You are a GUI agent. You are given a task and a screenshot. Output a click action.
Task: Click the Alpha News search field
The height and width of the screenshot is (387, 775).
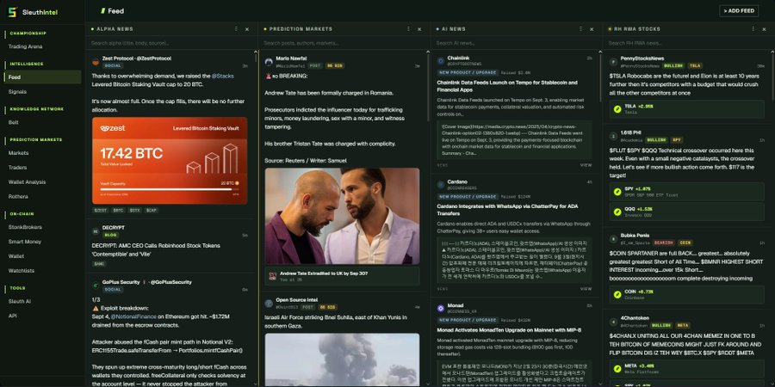(170, 43)
